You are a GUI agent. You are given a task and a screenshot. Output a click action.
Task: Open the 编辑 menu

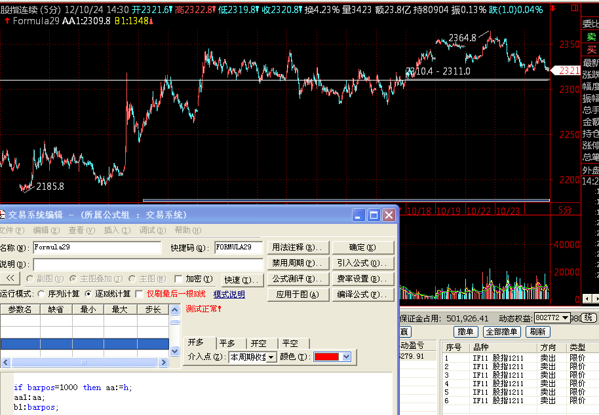point(47,230)
